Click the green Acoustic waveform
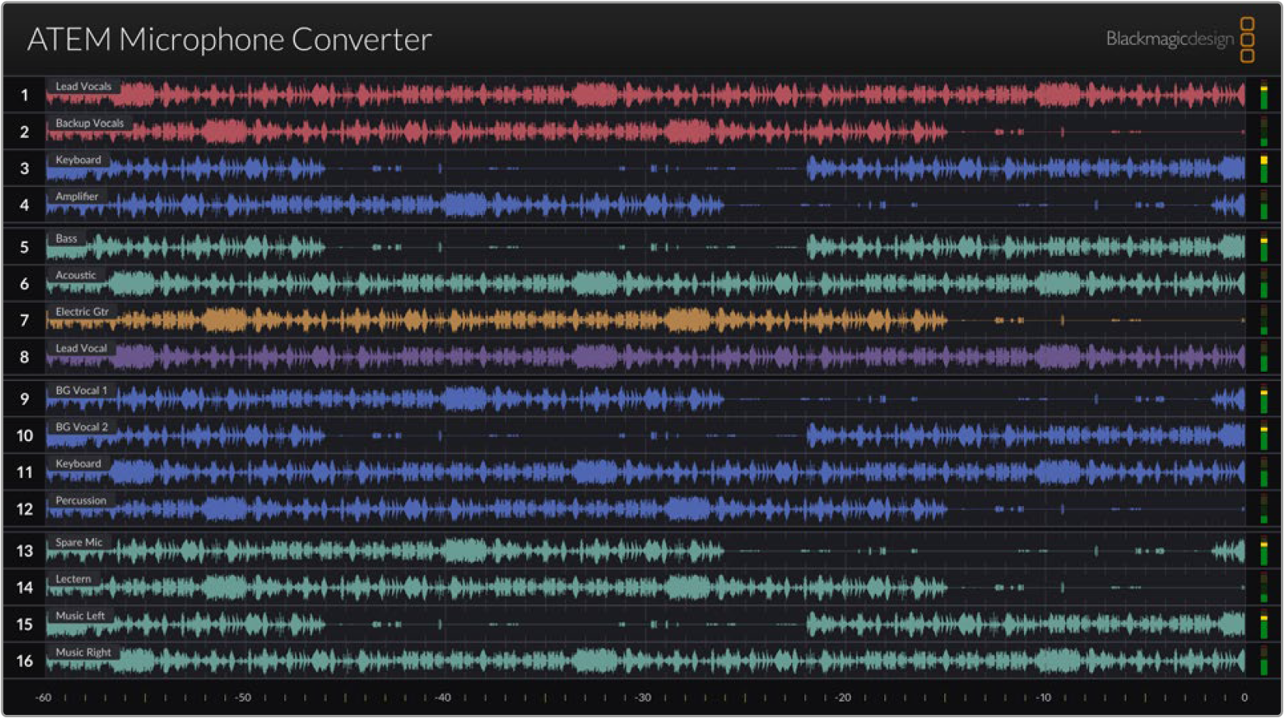The image size is (1284, 718). (646, 283)
